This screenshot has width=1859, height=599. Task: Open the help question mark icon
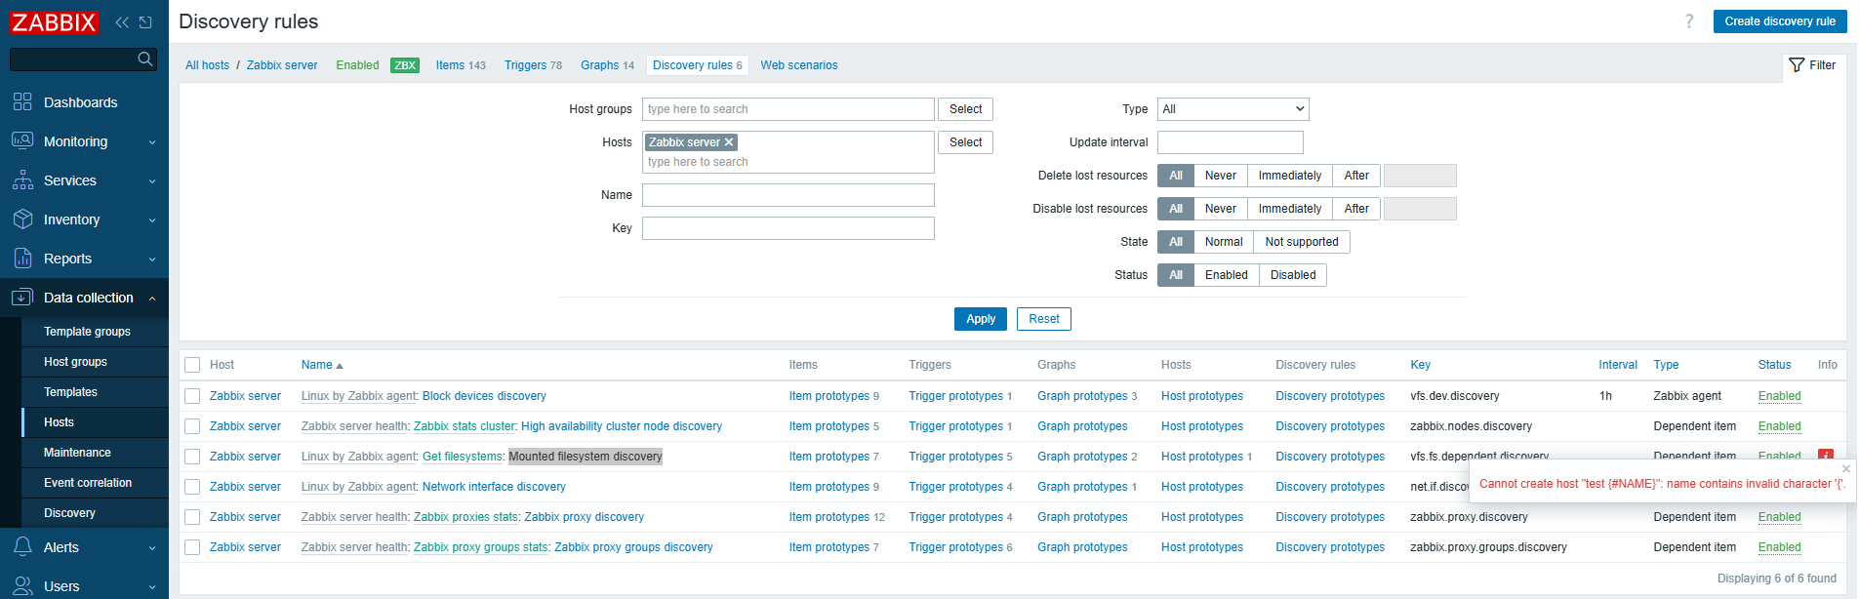pos(1689,21)
